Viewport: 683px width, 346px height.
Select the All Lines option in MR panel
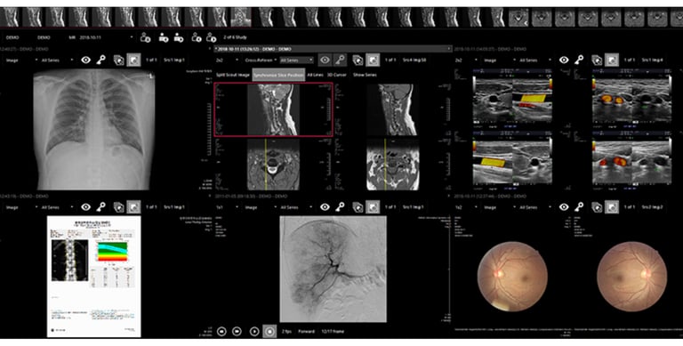click(x=315, y=75)
